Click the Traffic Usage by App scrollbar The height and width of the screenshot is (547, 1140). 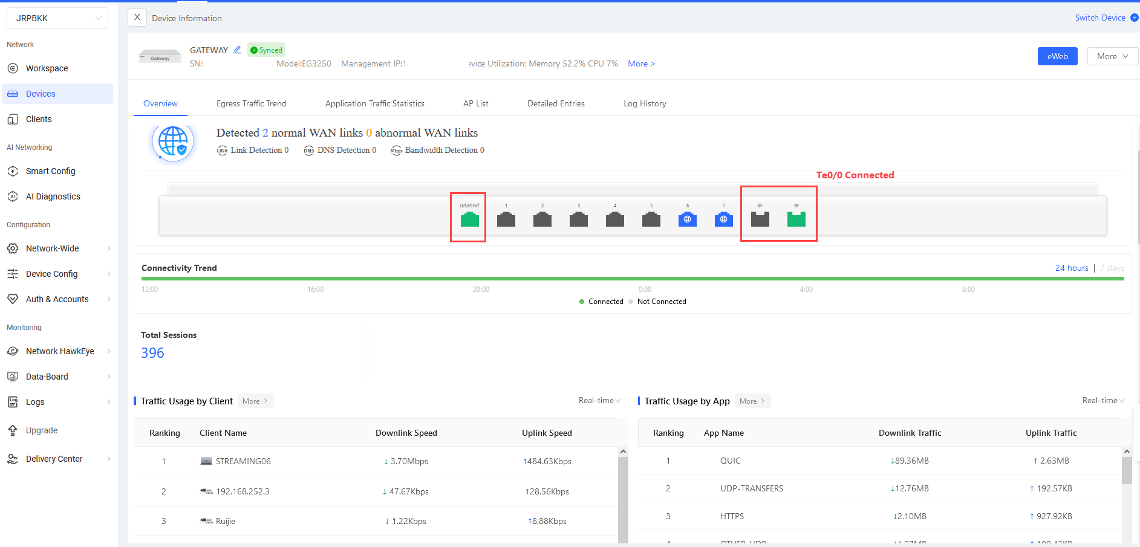1126,471
